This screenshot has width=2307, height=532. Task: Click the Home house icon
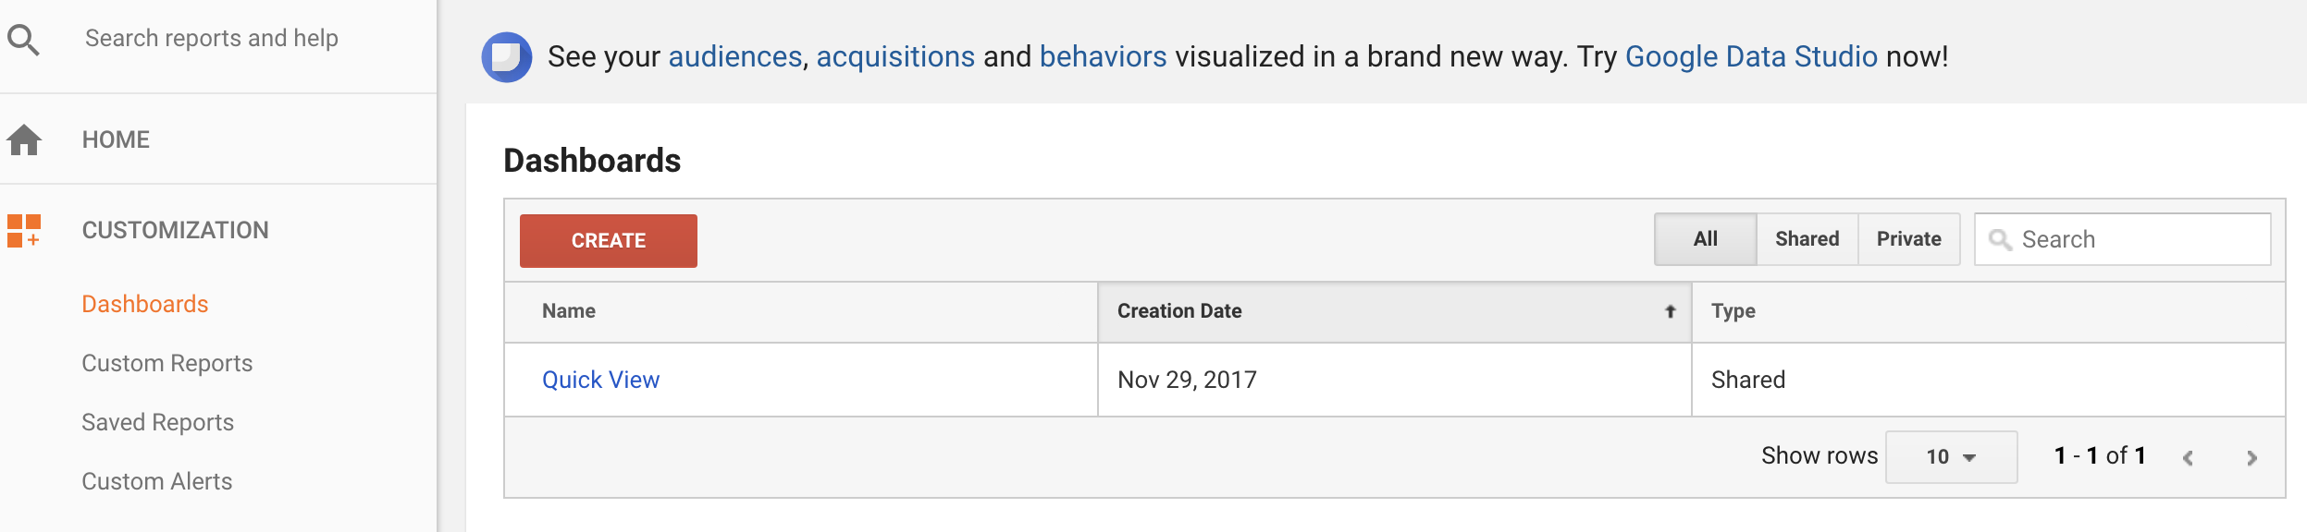(24, 139)
